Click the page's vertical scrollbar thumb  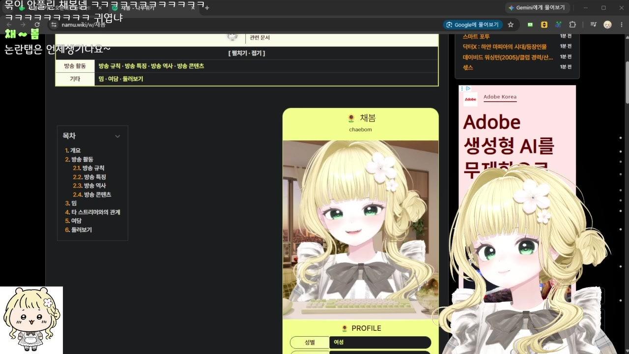626,82
